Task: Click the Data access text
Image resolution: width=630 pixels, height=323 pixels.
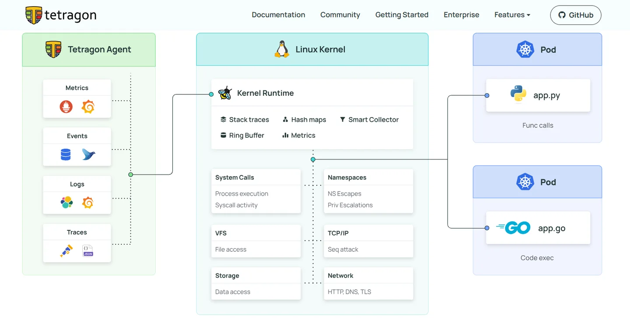Action: click(x=233, y=292)
